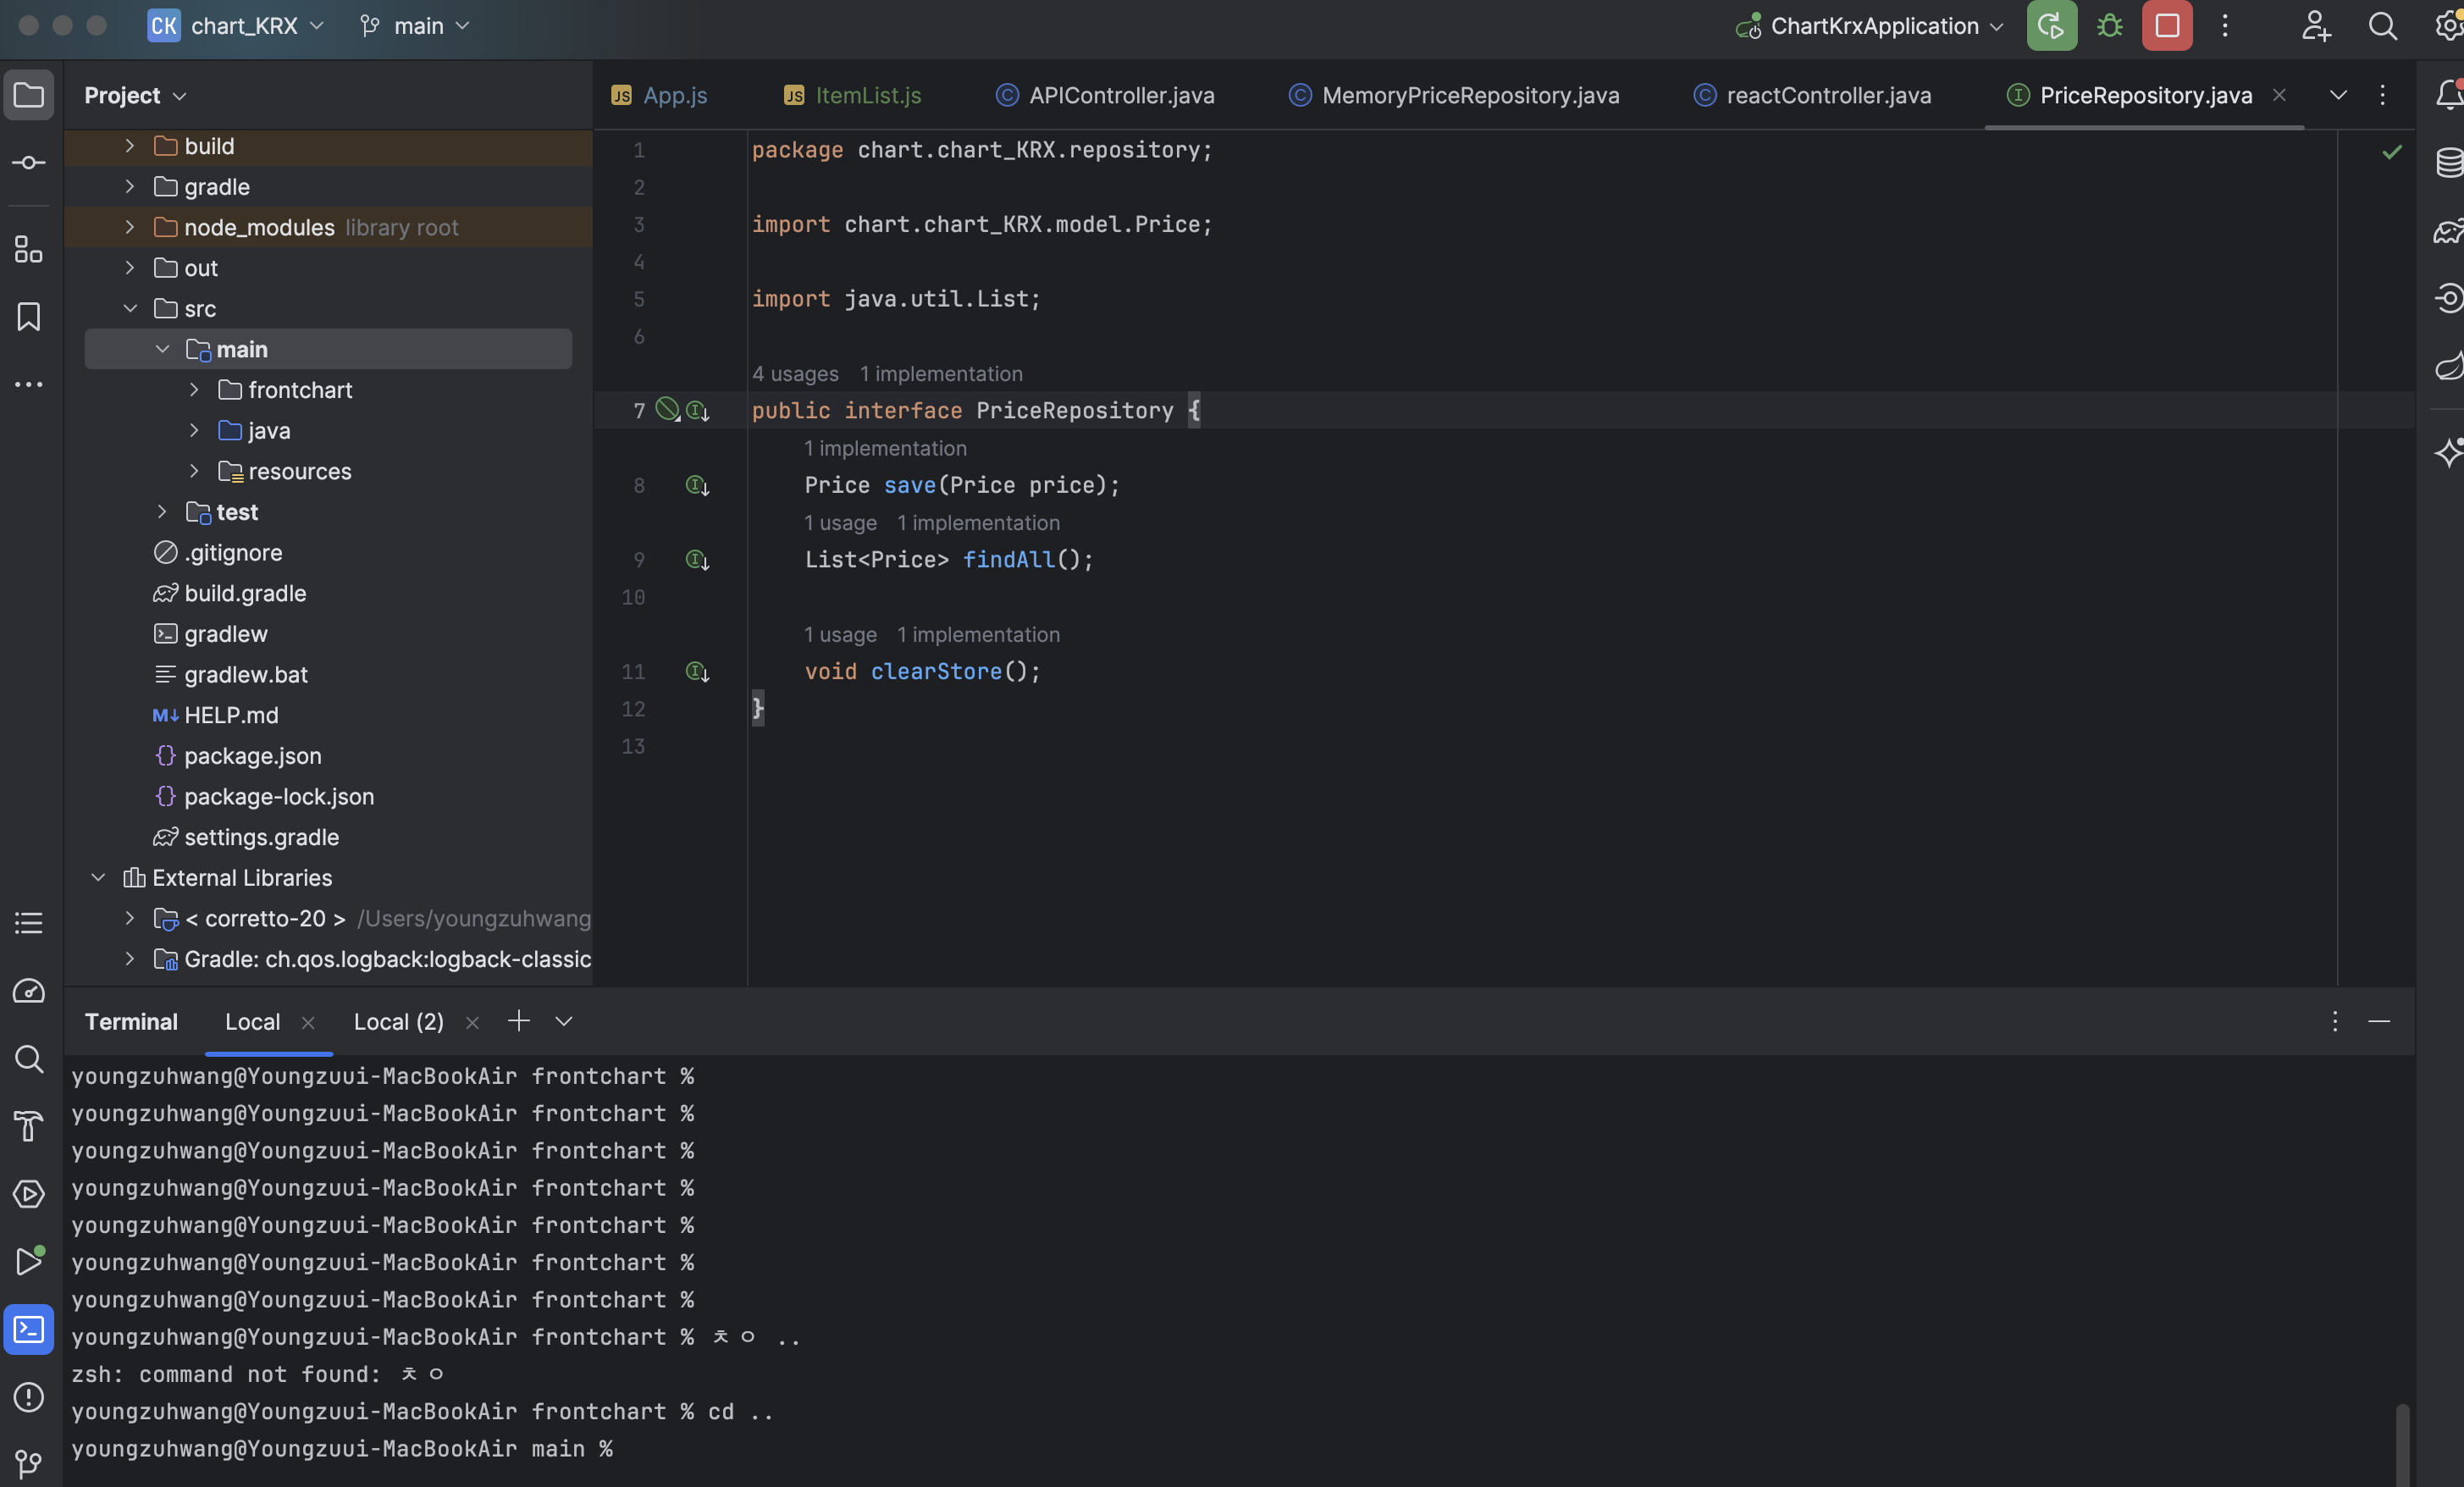Screen dimensions: 2464x1487
Task: Open the ChartKrxApplication run configuration dropdown
Action: [x=1873, y=26]
